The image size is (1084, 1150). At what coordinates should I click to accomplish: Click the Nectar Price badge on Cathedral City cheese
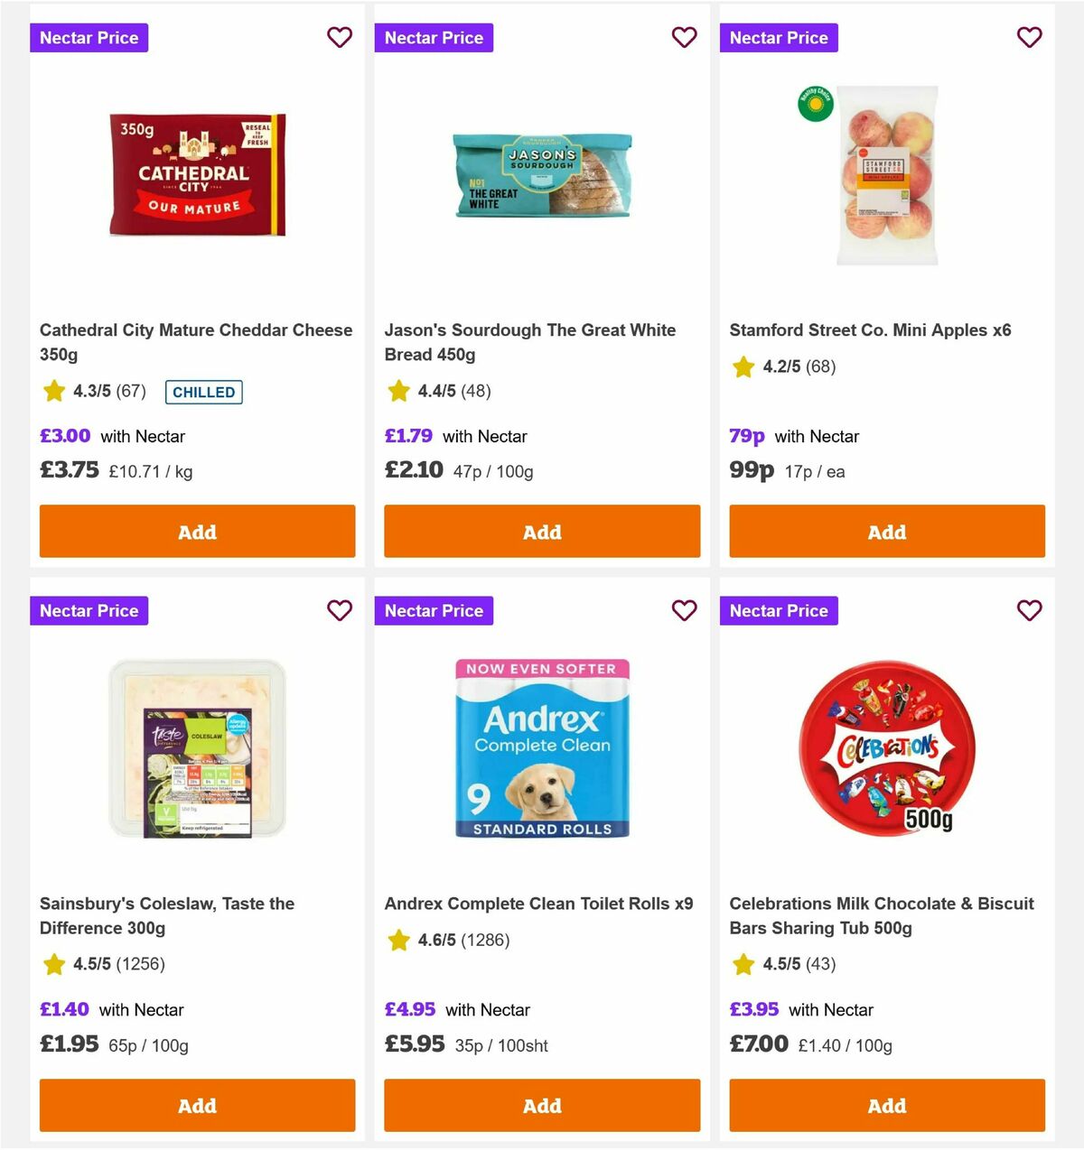point(89,38)
